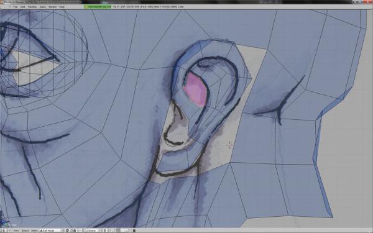Open the Help menu
The image size is (373, 233).
62,7
